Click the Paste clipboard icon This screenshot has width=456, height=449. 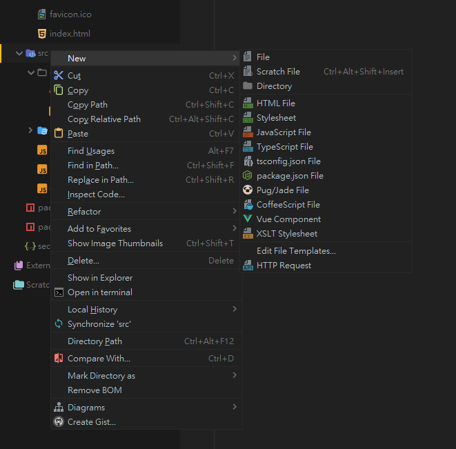tap(59, 134)
